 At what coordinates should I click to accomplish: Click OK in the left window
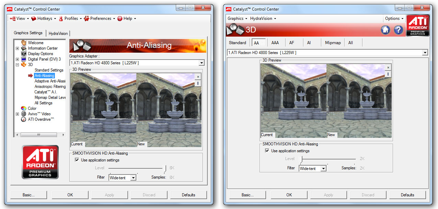click(x=70, y=195)
